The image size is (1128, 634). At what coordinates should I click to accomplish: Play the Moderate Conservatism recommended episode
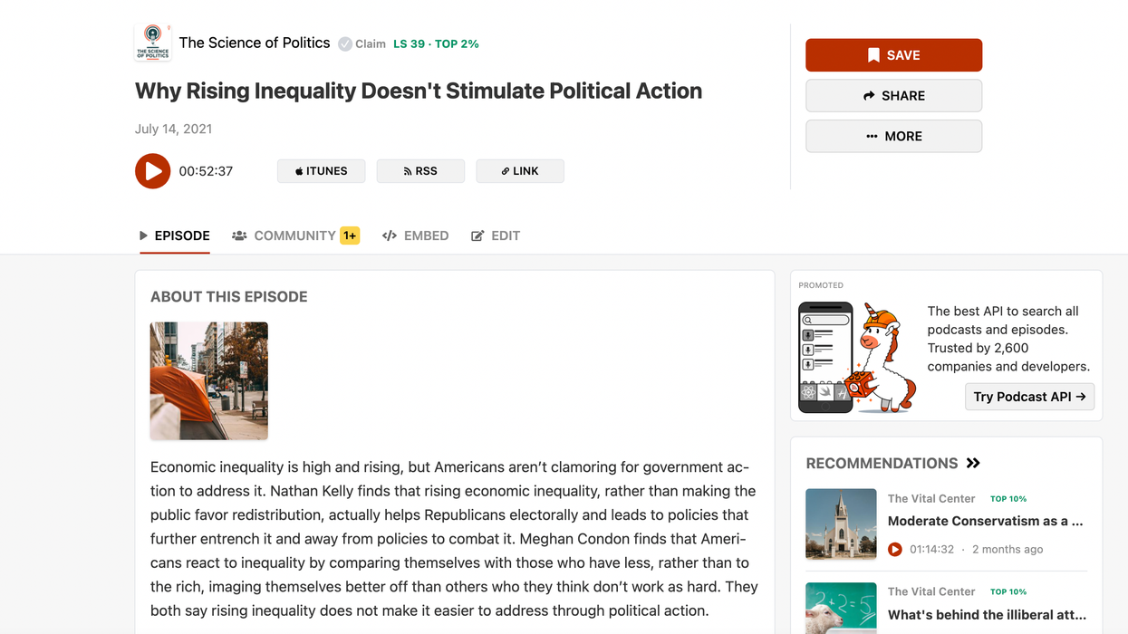895,549
